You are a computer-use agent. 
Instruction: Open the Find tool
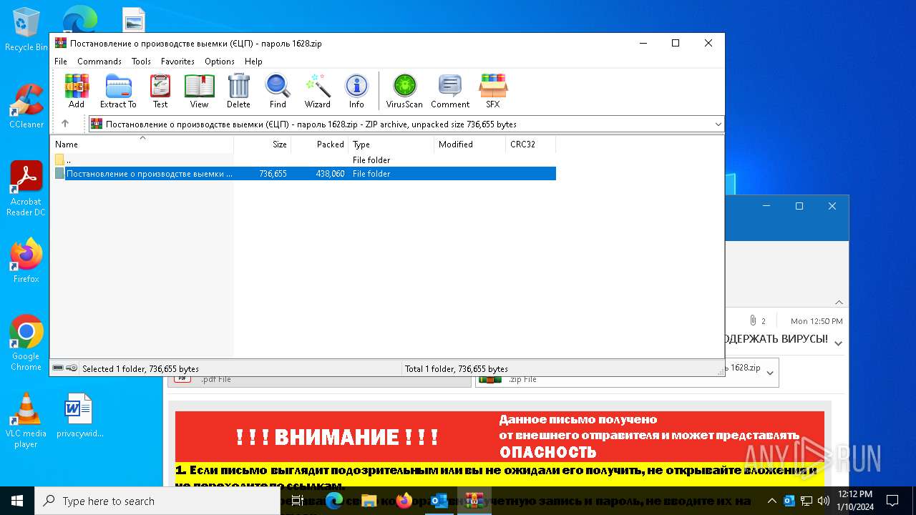point(278,91)
